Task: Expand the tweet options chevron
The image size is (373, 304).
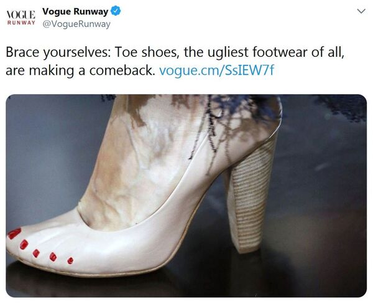Action: (361, 11)
